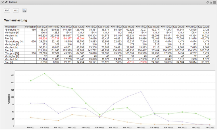Export the report as PDF

point(7,10)
